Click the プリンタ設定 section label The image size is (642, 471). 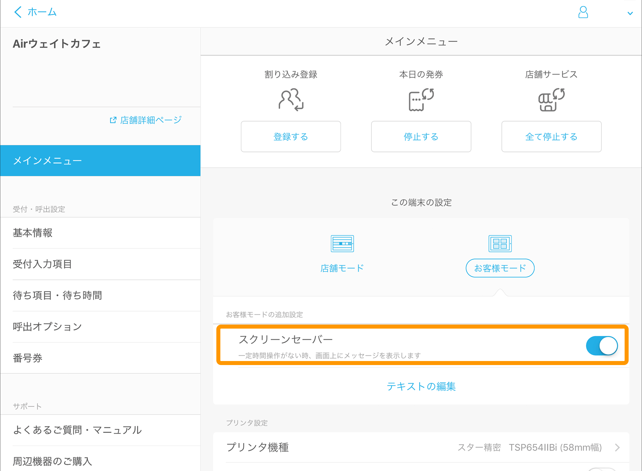(247, 423)
